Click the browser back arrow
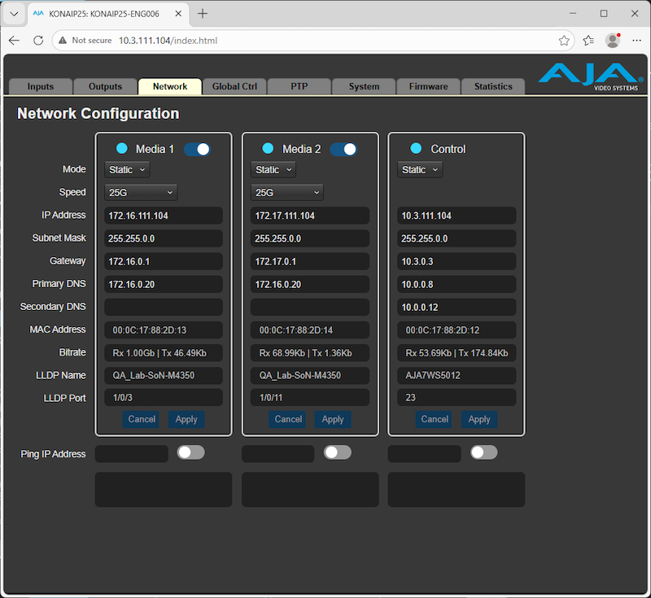The width and height of the screenshot is (651, 598). point(14,40)
